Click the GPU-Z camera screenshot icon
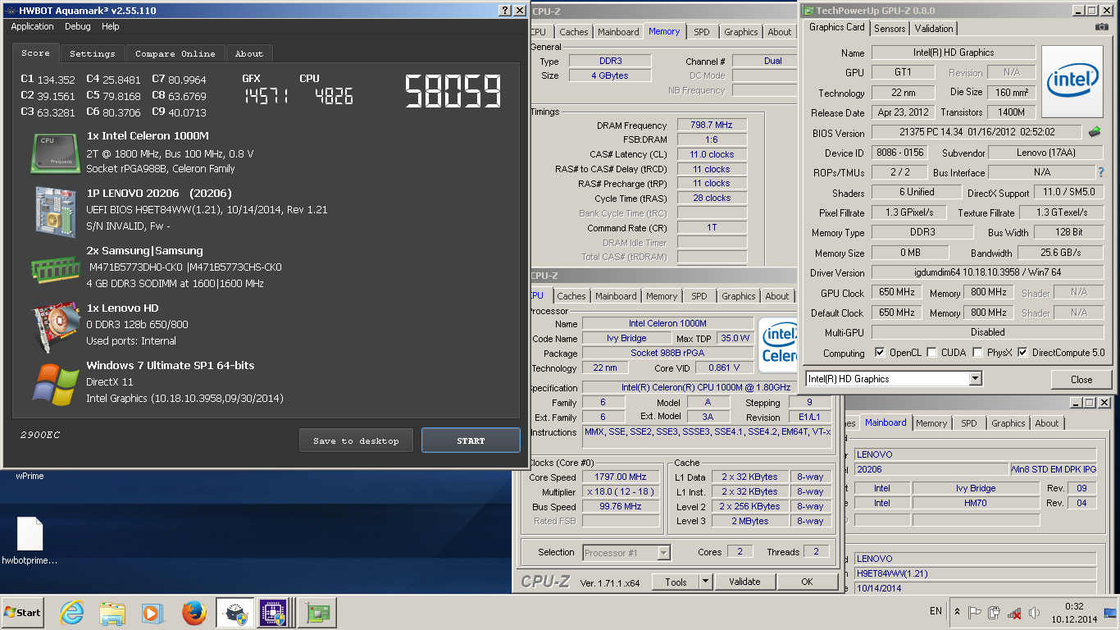This screenshot has height=630, width=1120. (1101, 27)
